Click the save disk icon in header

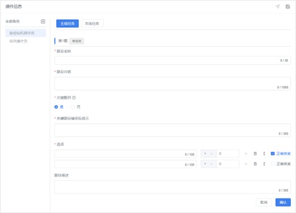[x=287, y=6]
